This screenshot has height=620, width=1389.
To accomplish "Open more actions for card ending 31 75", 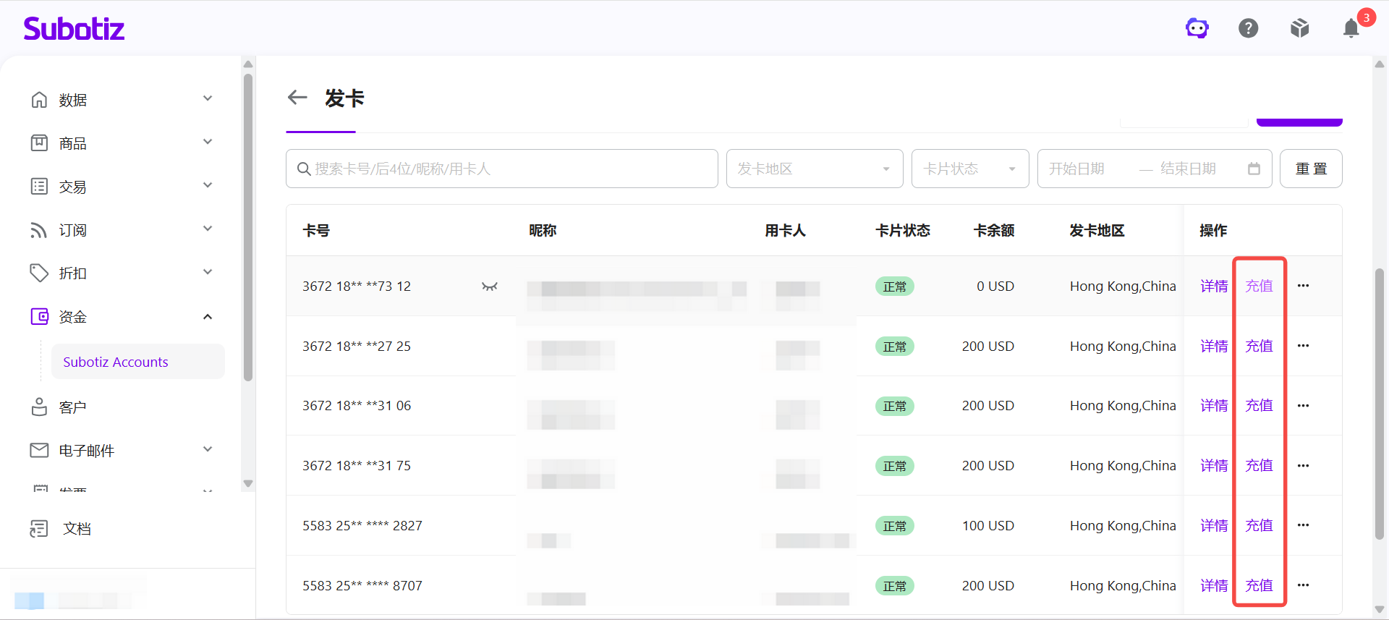I will [1303, 466].
